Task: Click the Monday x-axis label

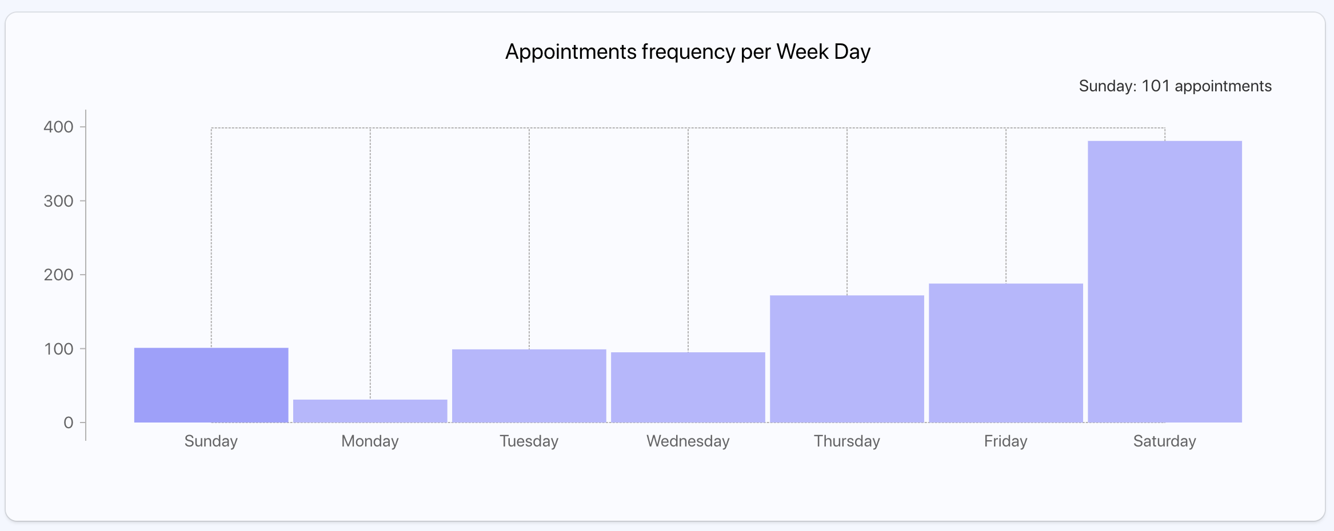Action: 370,441
